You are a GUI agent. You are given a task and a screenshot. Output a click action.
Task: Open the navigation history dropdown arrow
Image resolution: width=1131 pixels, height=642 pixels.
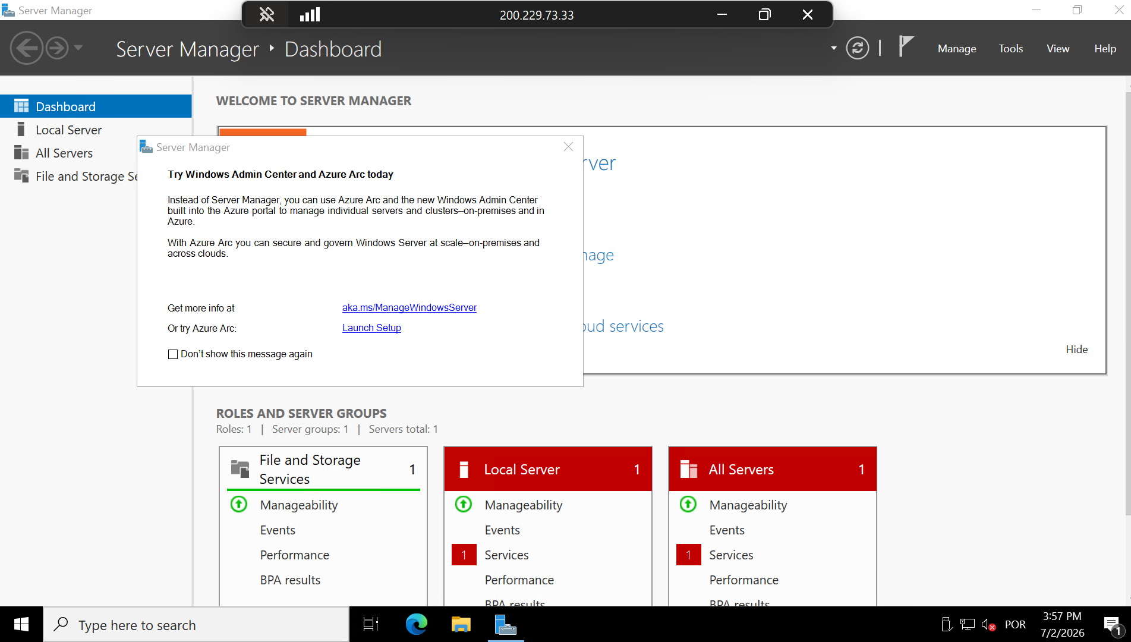point(78,48)
